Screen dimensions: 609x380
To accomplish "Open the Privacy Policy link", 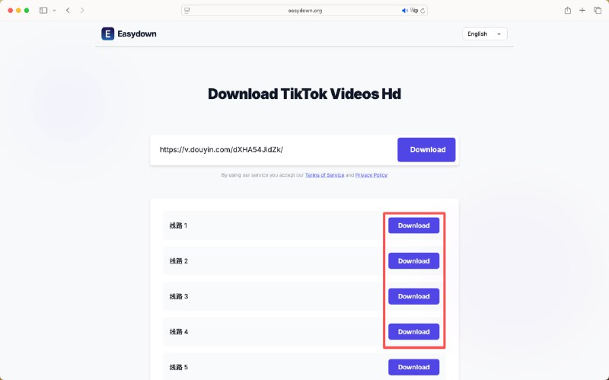I will 371,175.
